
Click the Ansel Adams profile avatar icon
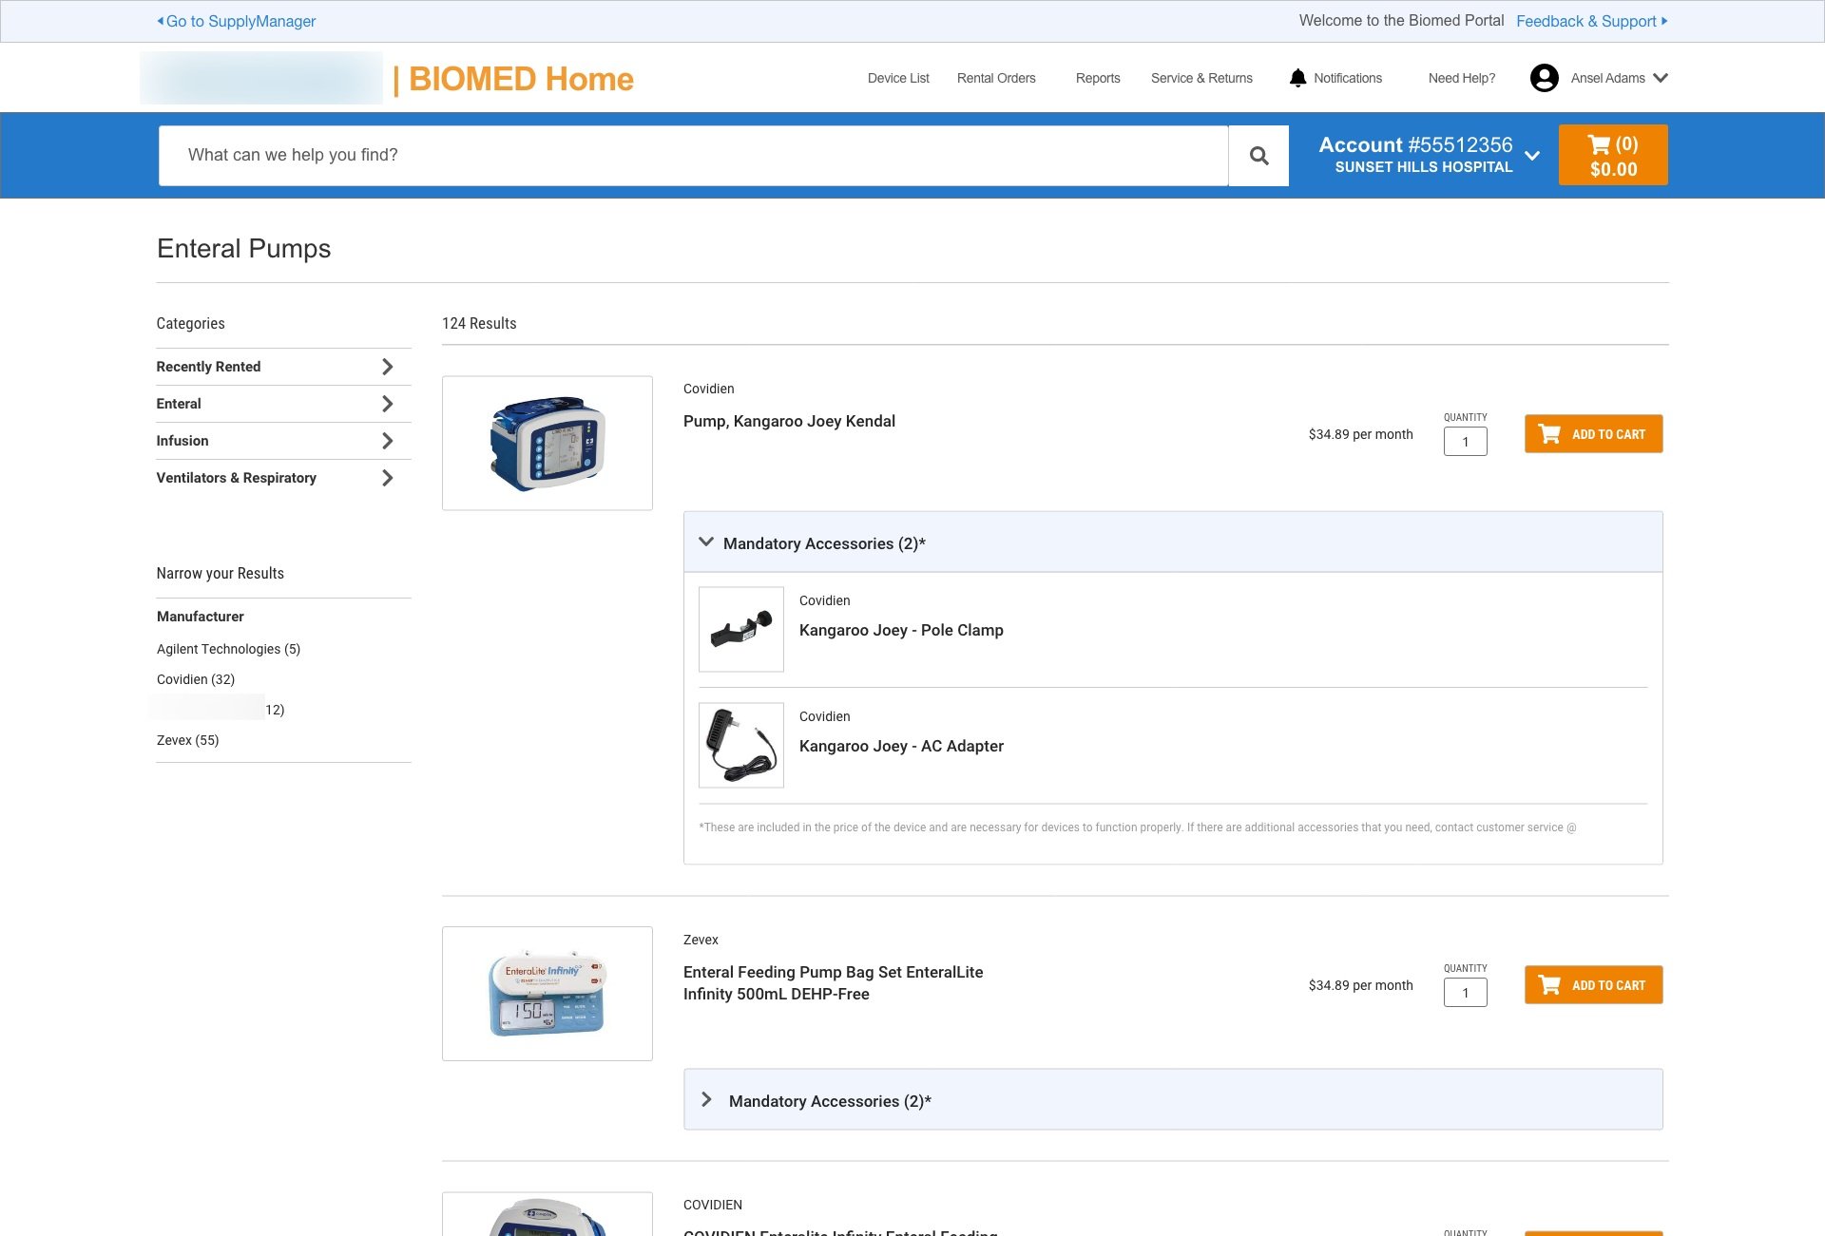(x=1544, y=78)
